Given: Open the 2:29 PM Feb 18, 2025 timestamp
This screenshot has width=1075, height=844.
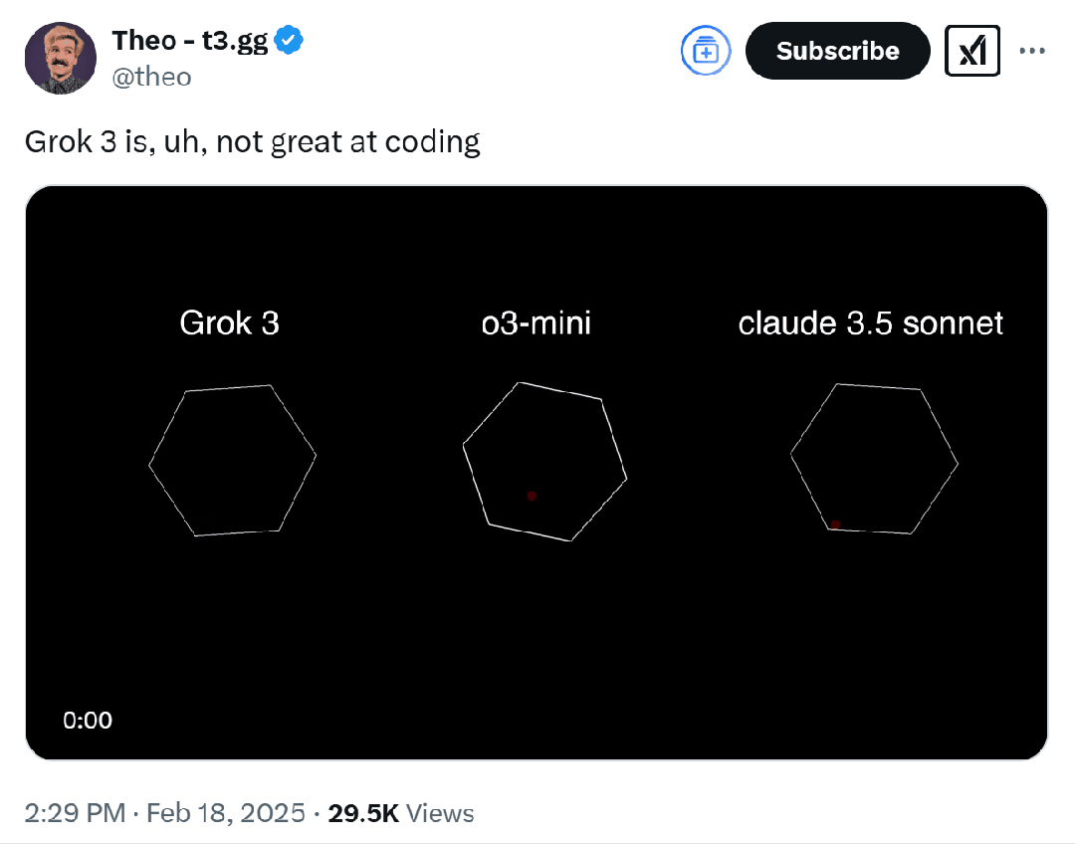Looking at the screenshot, I should (164, 813).
